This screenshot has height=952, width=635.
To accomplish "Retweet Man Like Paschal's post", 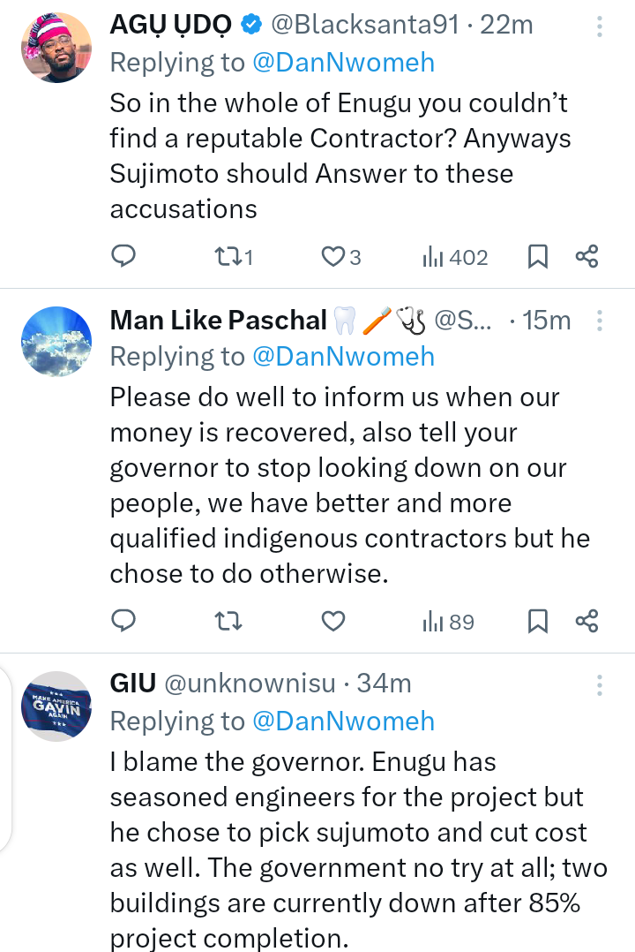I will pos(228,621).
